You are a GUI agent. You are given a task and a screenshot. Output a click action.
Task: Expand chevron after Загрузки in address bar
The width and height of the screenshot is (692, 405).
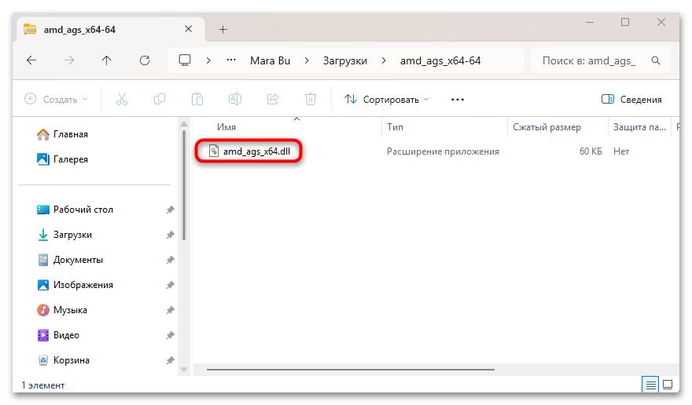[384, 60]
